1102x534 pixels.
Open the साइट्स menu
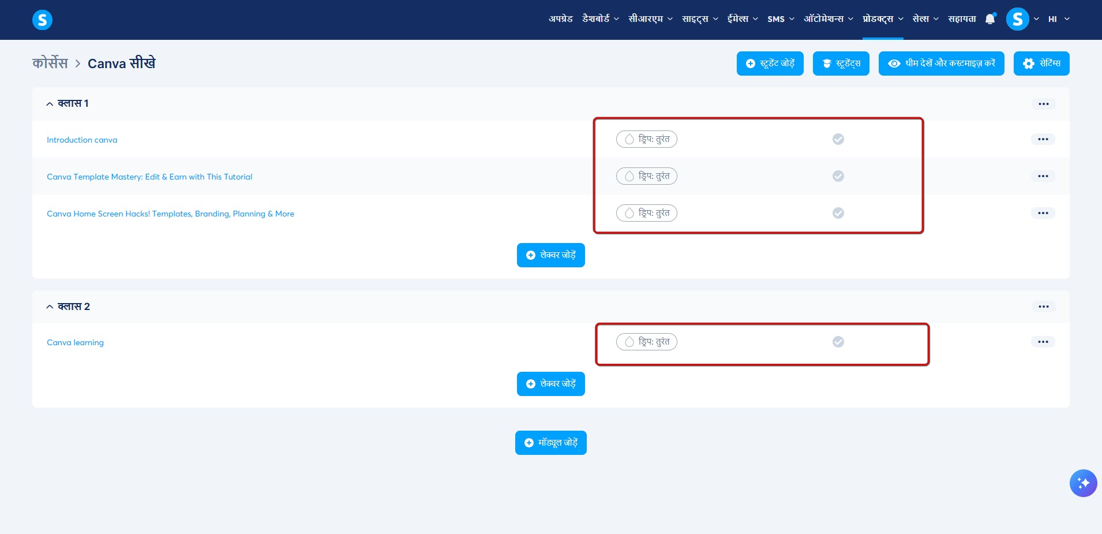pyautogui.click(x=700, y=18)
